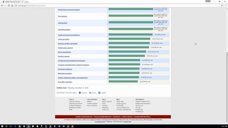The height and width of the screenshot is (128, 228).
Task: Open the Anesthesiologists occupation link
Action: 64,30
